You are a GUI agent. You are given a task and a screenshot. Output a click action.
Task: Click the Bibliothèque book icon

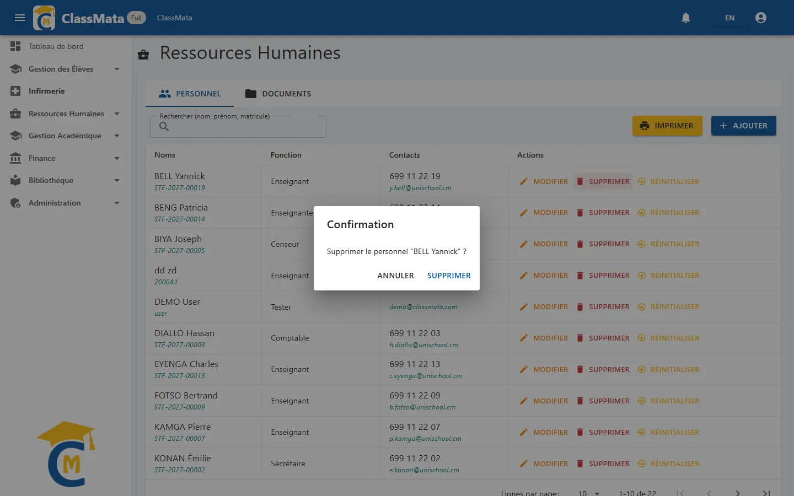click(15, 180)
